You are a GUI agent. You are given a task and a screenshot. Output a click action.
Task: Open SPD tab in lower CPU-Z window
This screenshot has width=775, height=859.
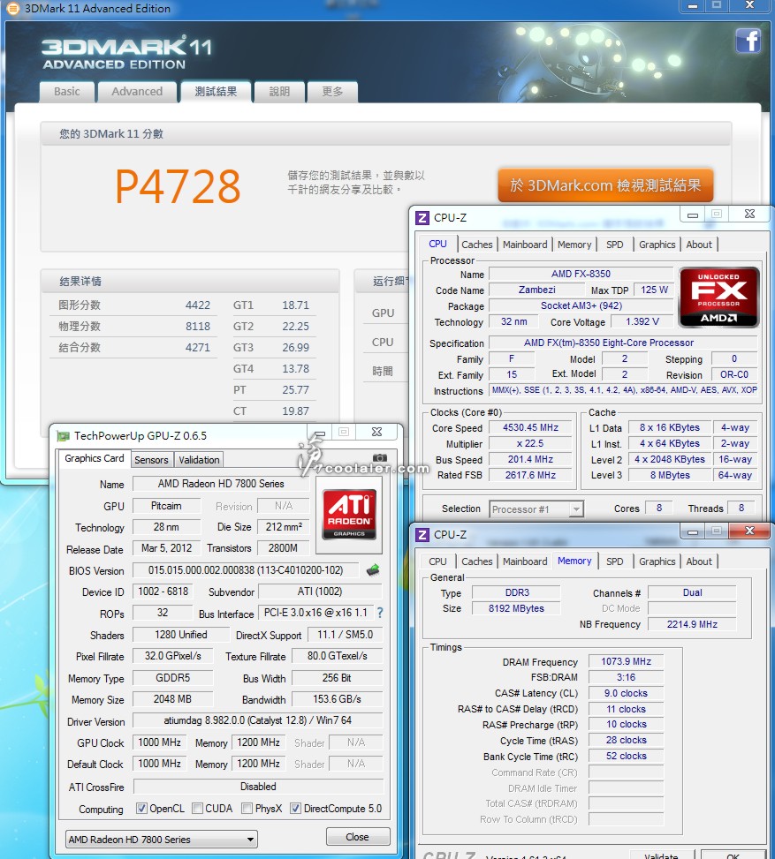tap(615, 561)
